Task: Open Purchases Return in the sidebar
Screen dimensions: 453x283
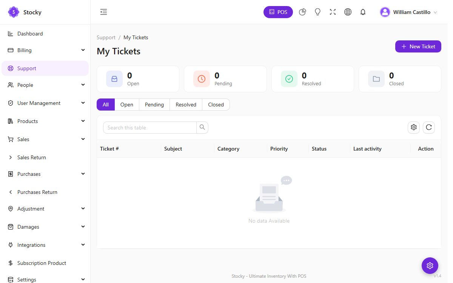Action: (45, 192)
